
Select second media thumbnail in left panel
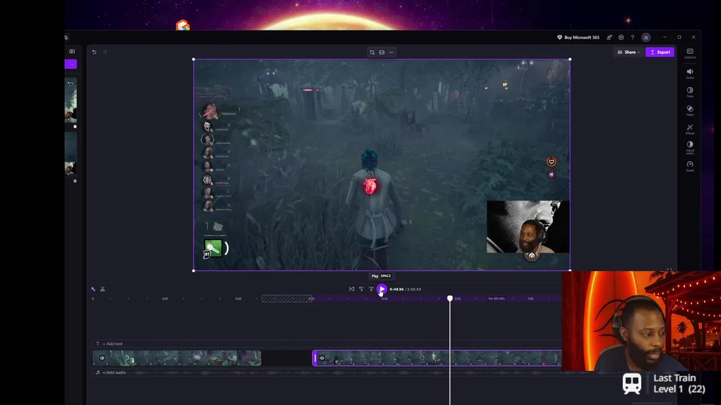pyautogui.click(x=70, y=155)
